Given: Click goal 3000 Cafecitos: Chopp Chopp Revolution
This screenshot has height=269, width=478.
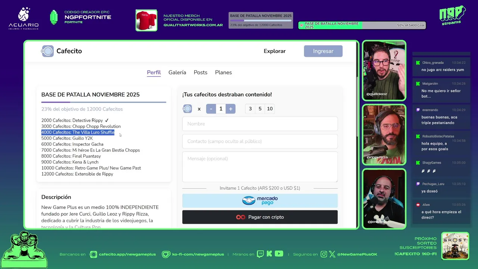Looking at the screenshot, I should point(81,126).
